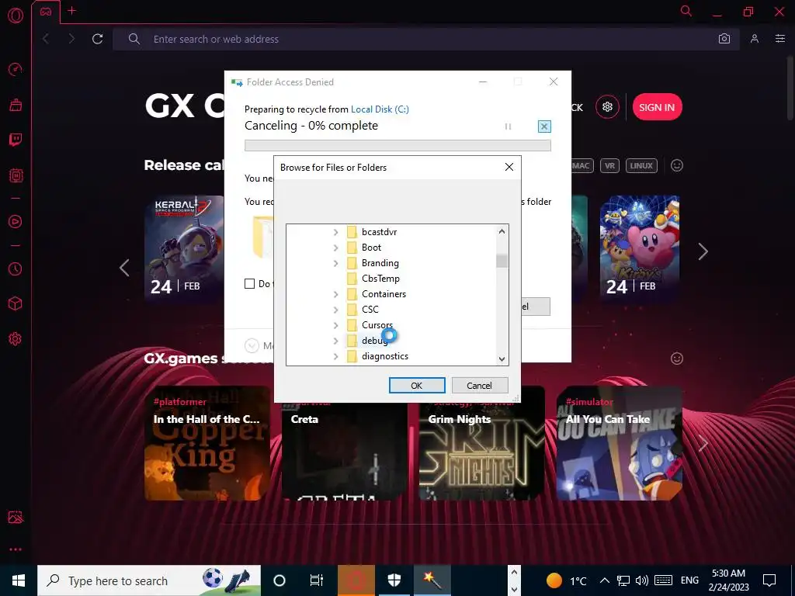Open the Kerbal Space Program 2 card
Screen dimensions: 795x596
click(184, 249)
